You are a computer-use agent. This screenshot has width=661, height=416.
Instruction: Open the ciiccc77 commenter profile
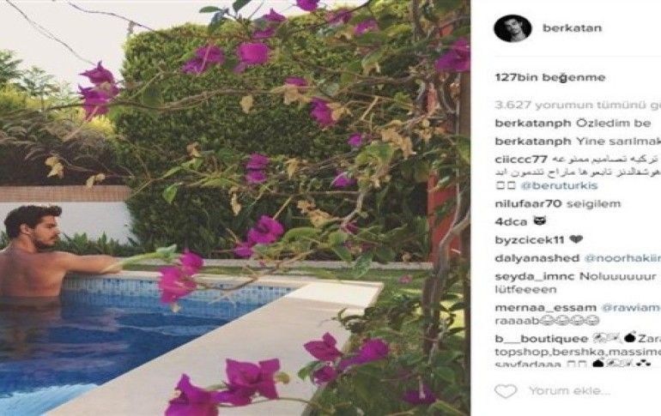pyautogui.click(x=521, y=160)
